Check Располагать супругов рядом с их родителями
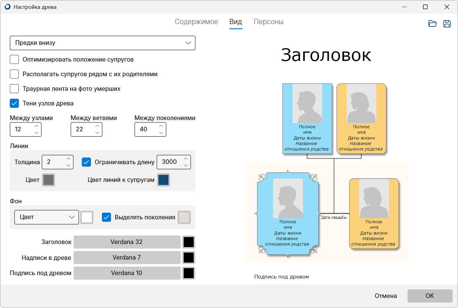Image resolution: width=458 pixels, height=308 pixels. pyautogui.click(x=14, y=74)
